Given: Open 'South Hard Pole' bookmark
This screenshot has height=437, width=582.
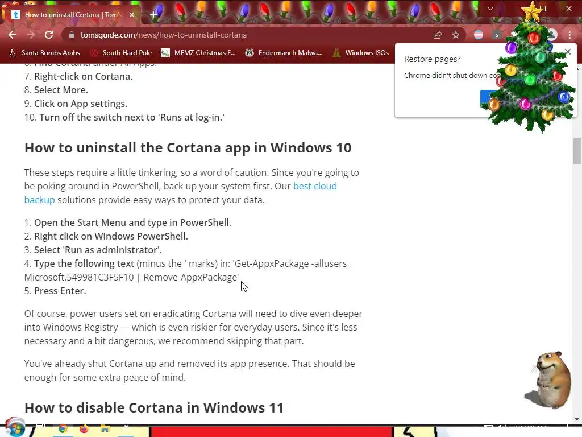Looking at the screenshot, I should coord(122,53).
